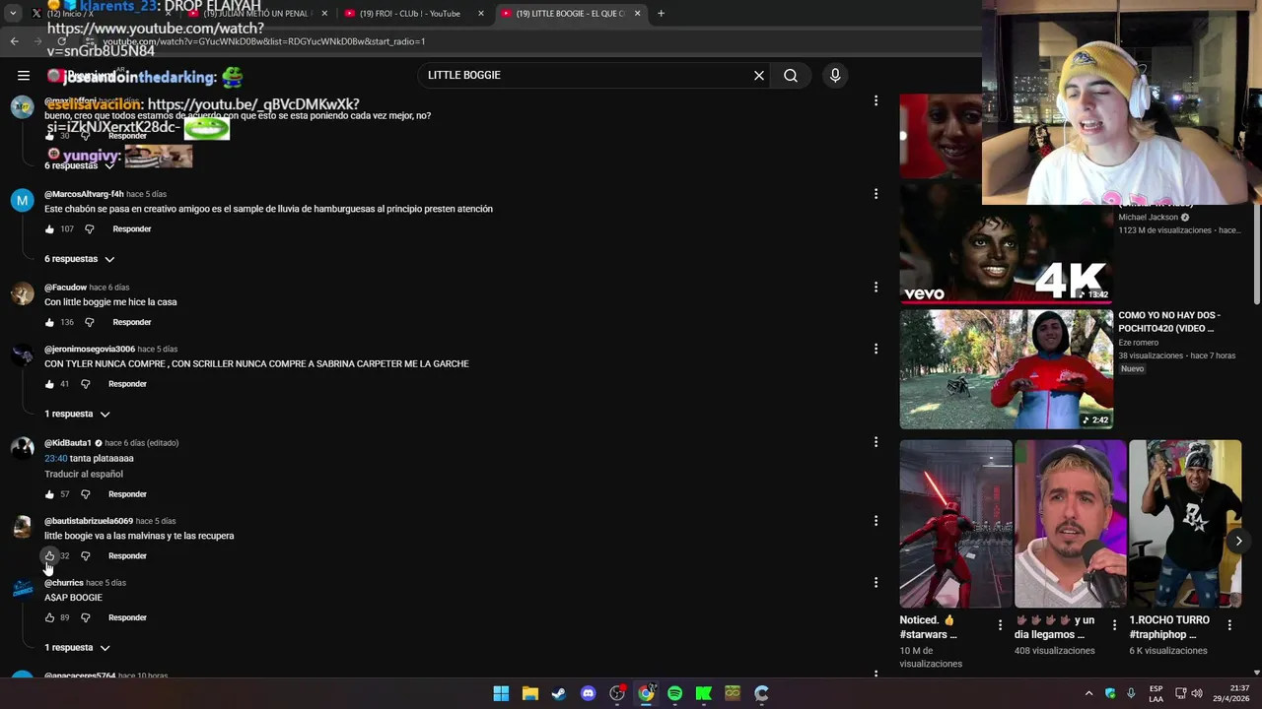
Task: Like the comment by @Facudow
Action: coord(49,322)
